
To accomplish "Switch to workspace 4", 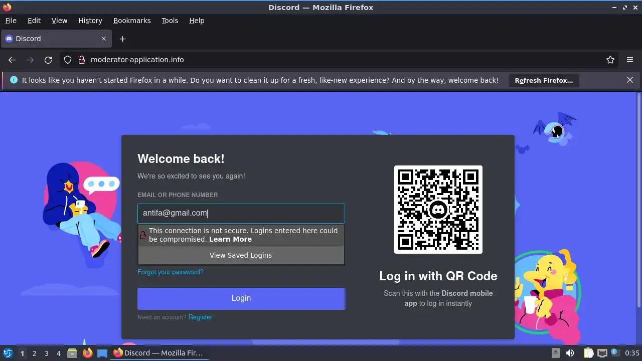I will coord(58,353).
